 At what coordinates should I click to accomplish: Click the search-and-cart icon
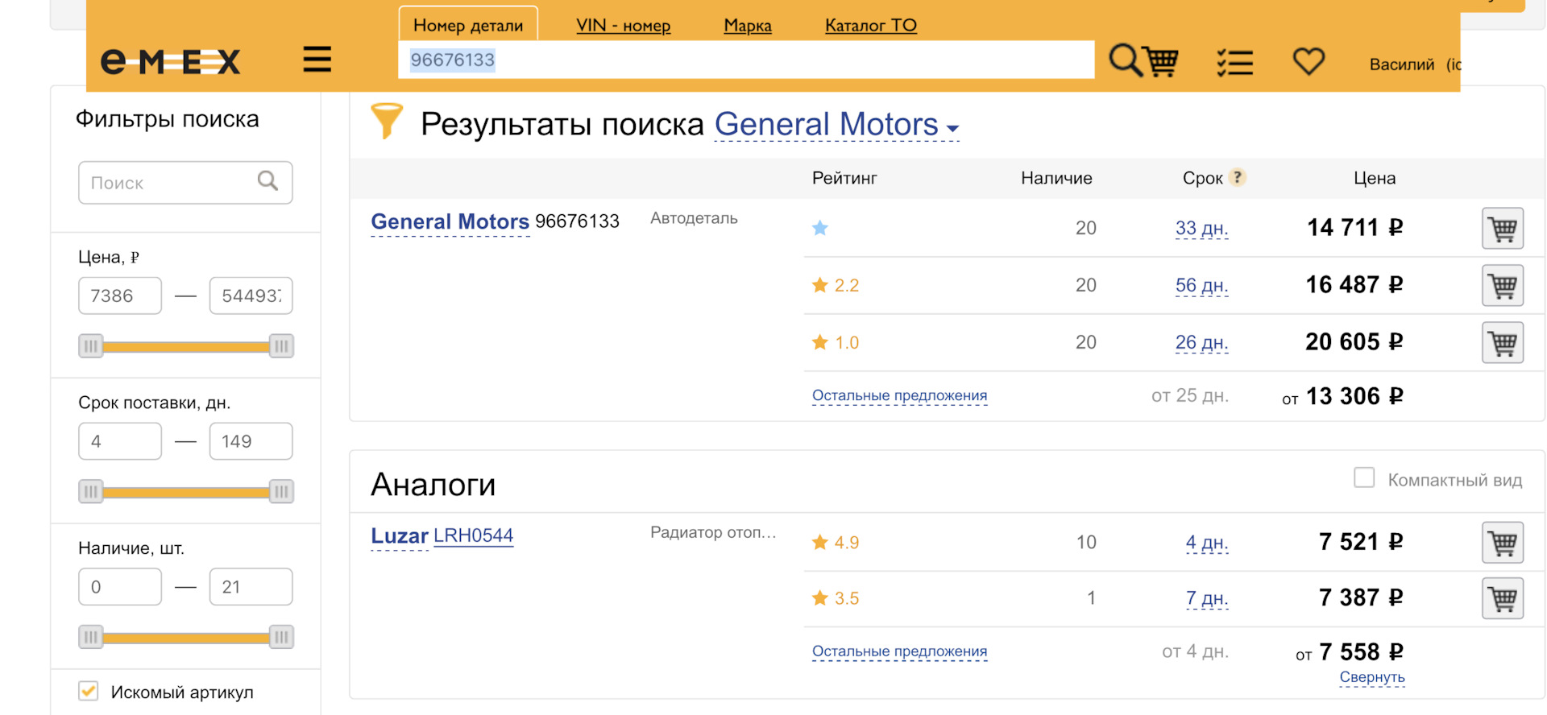point(1143,60)
